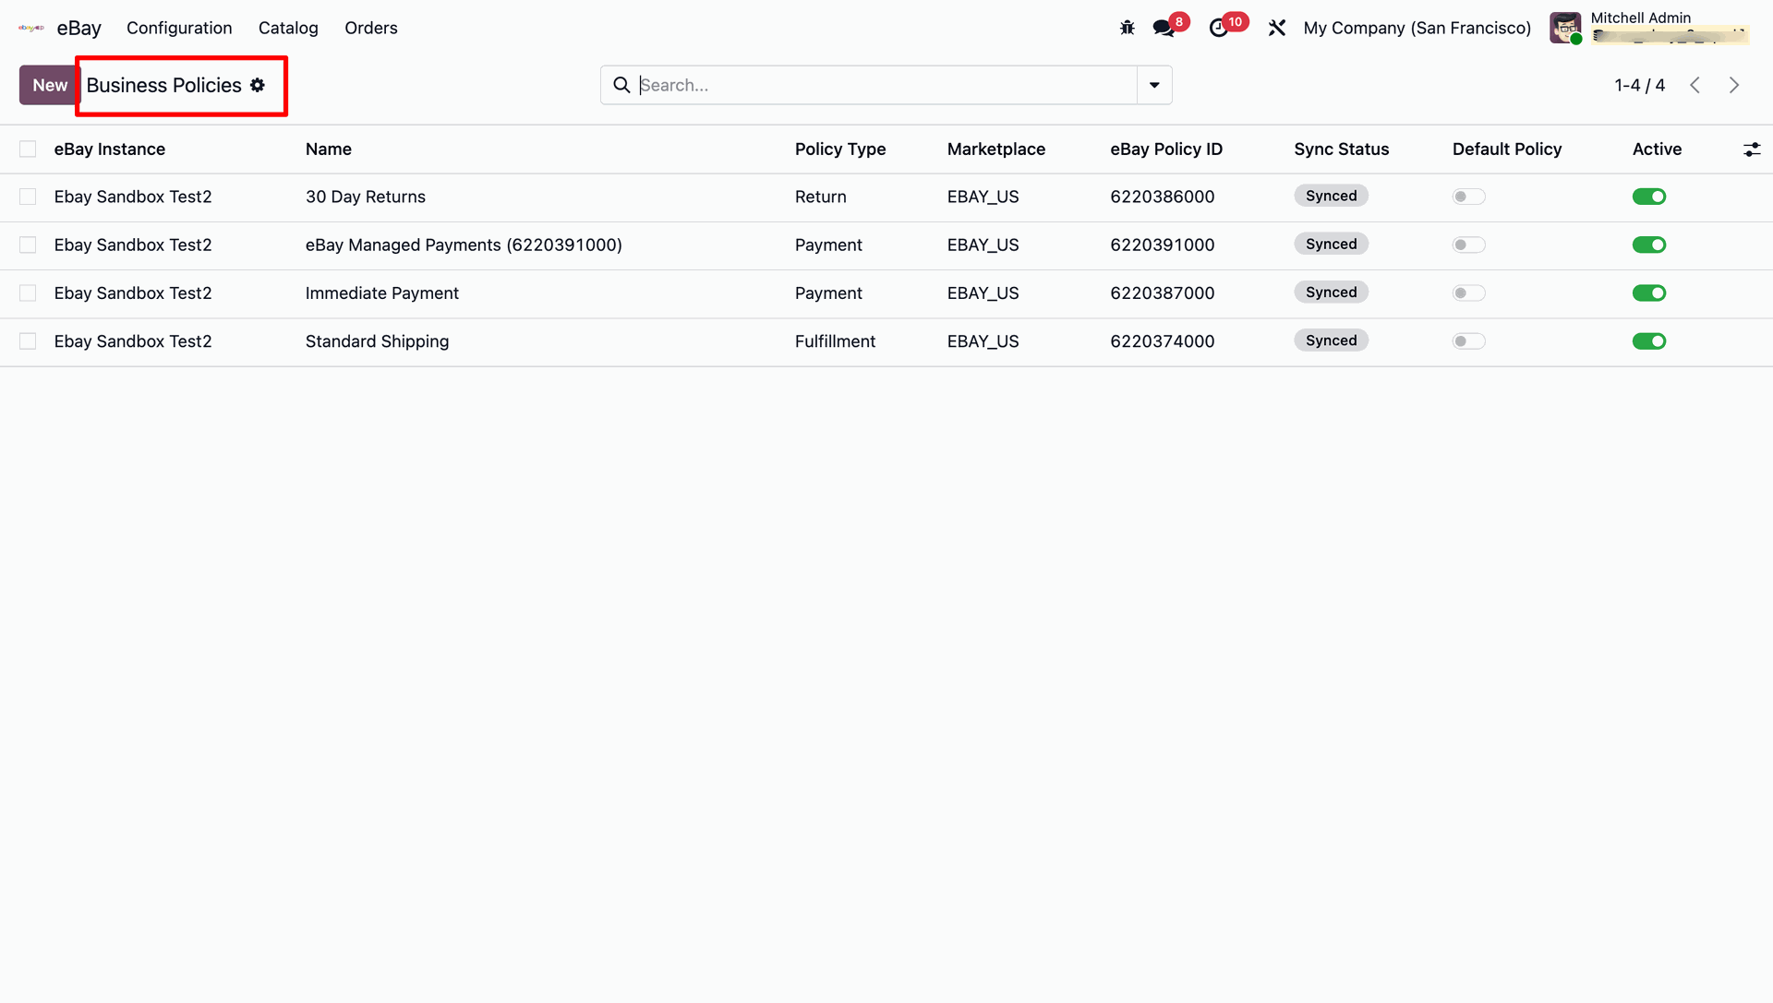This screenshot has width=1773, height=1003.
Task: Toggle Active switch for eBay Managed Payments
Action: 1649,245
